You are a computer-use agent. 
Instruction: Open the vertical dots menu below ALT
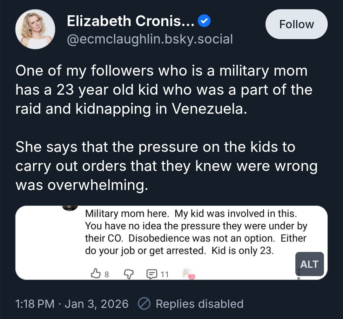pyautogui.click(x=299, y=275)
